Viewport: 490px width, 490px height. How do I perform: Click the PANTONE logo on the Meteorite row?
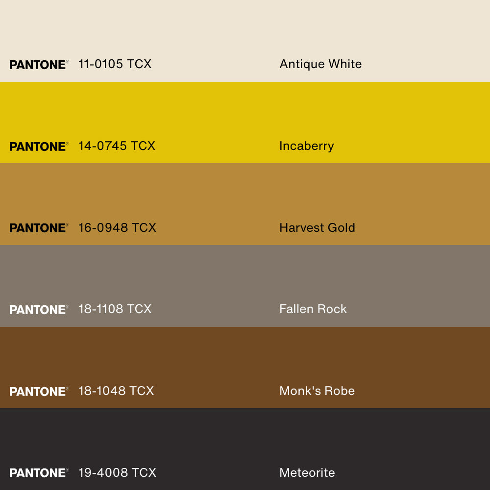pyautogui.click(x=39, y=473)
